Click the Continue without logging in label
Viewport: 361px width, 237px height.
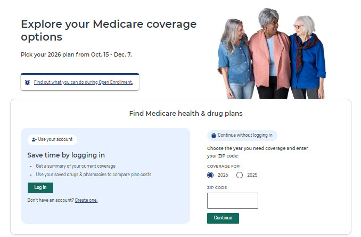pos(245,136)
